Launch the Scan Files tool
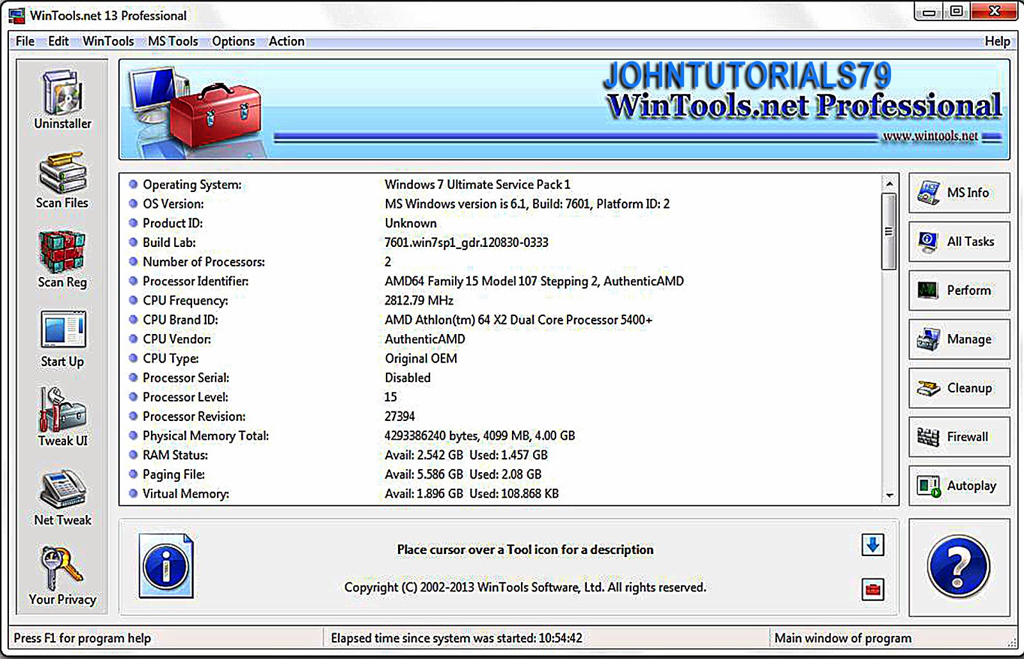 tap(63, 180)
